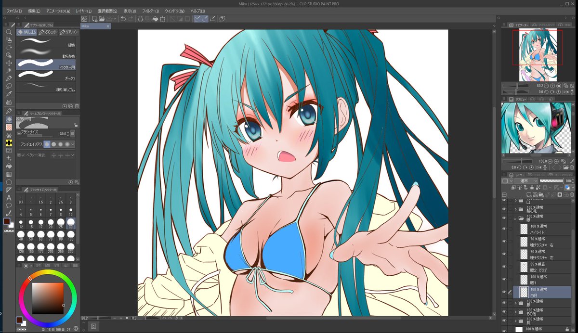Hide the ハイライト layer
Image resolution: width=578 pixels, height=333 pixels.
click(x=504, y=229)
